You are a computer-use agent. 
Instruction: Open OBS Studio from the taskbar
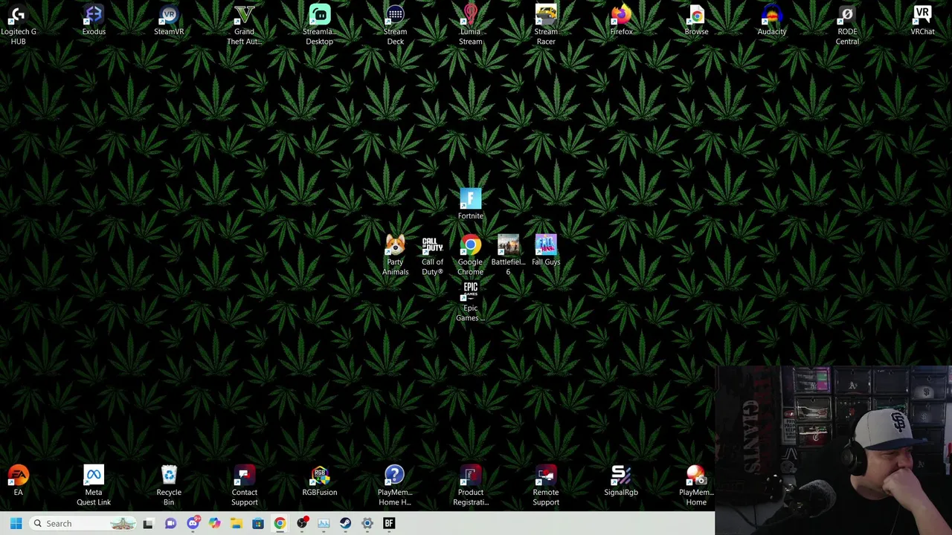[302, 523]
